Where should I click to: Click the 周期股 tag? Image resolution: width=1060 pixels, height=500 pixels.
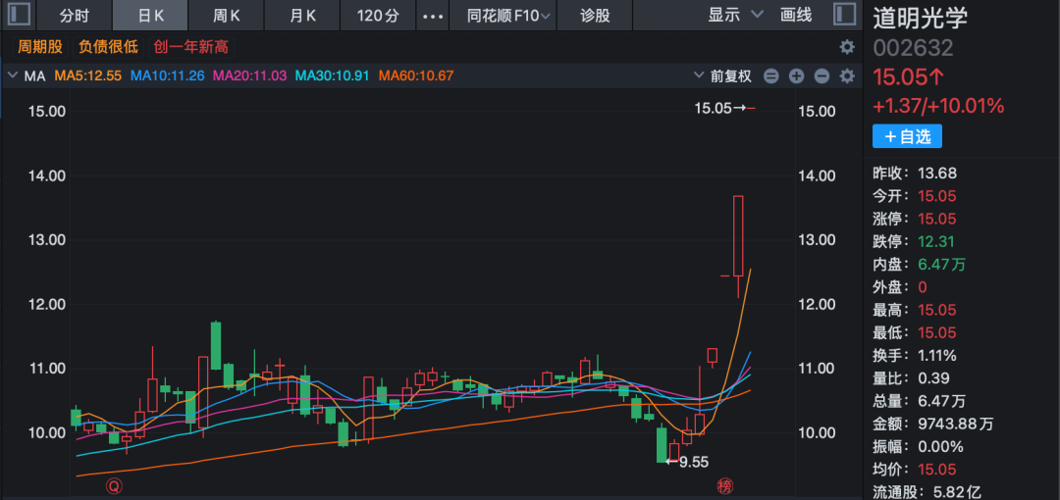pos(40,47)
